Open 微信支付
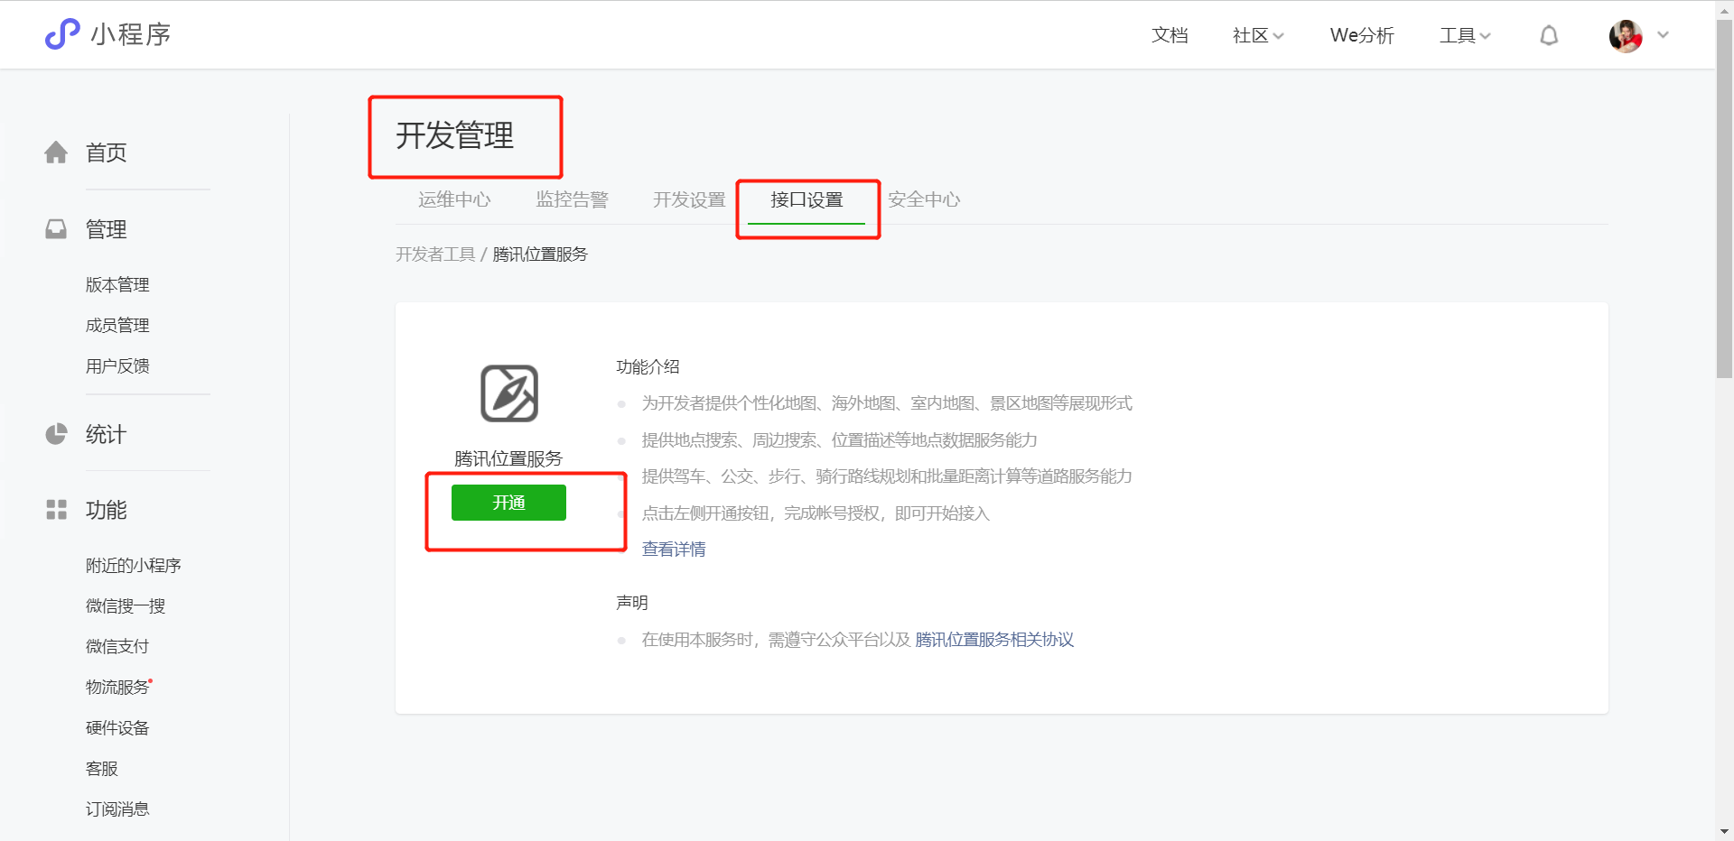1734x841 pixels. click(117, 647)
